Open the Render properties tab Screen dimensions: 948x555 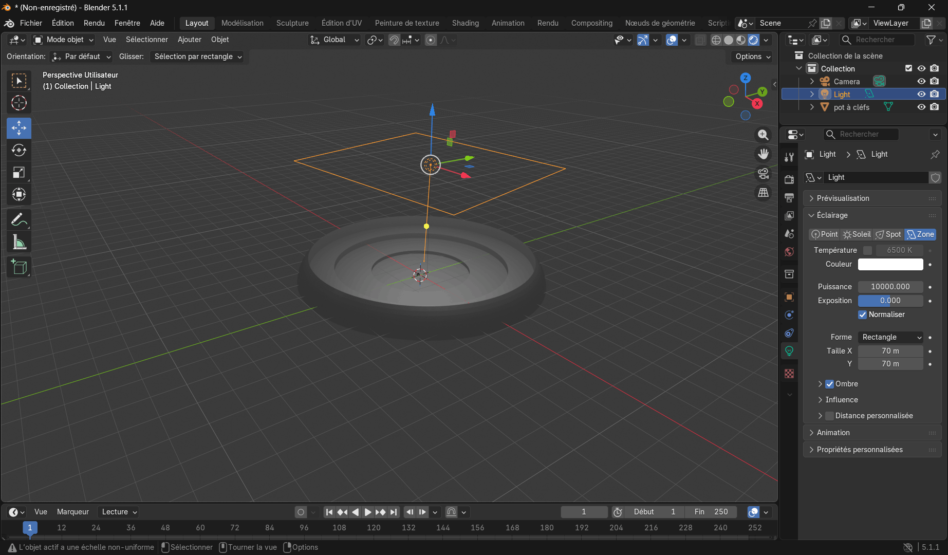coord(789,179)
